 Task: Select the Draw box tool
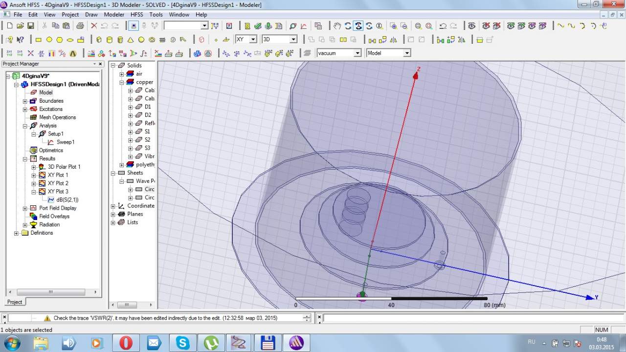[x=99, y=40]
